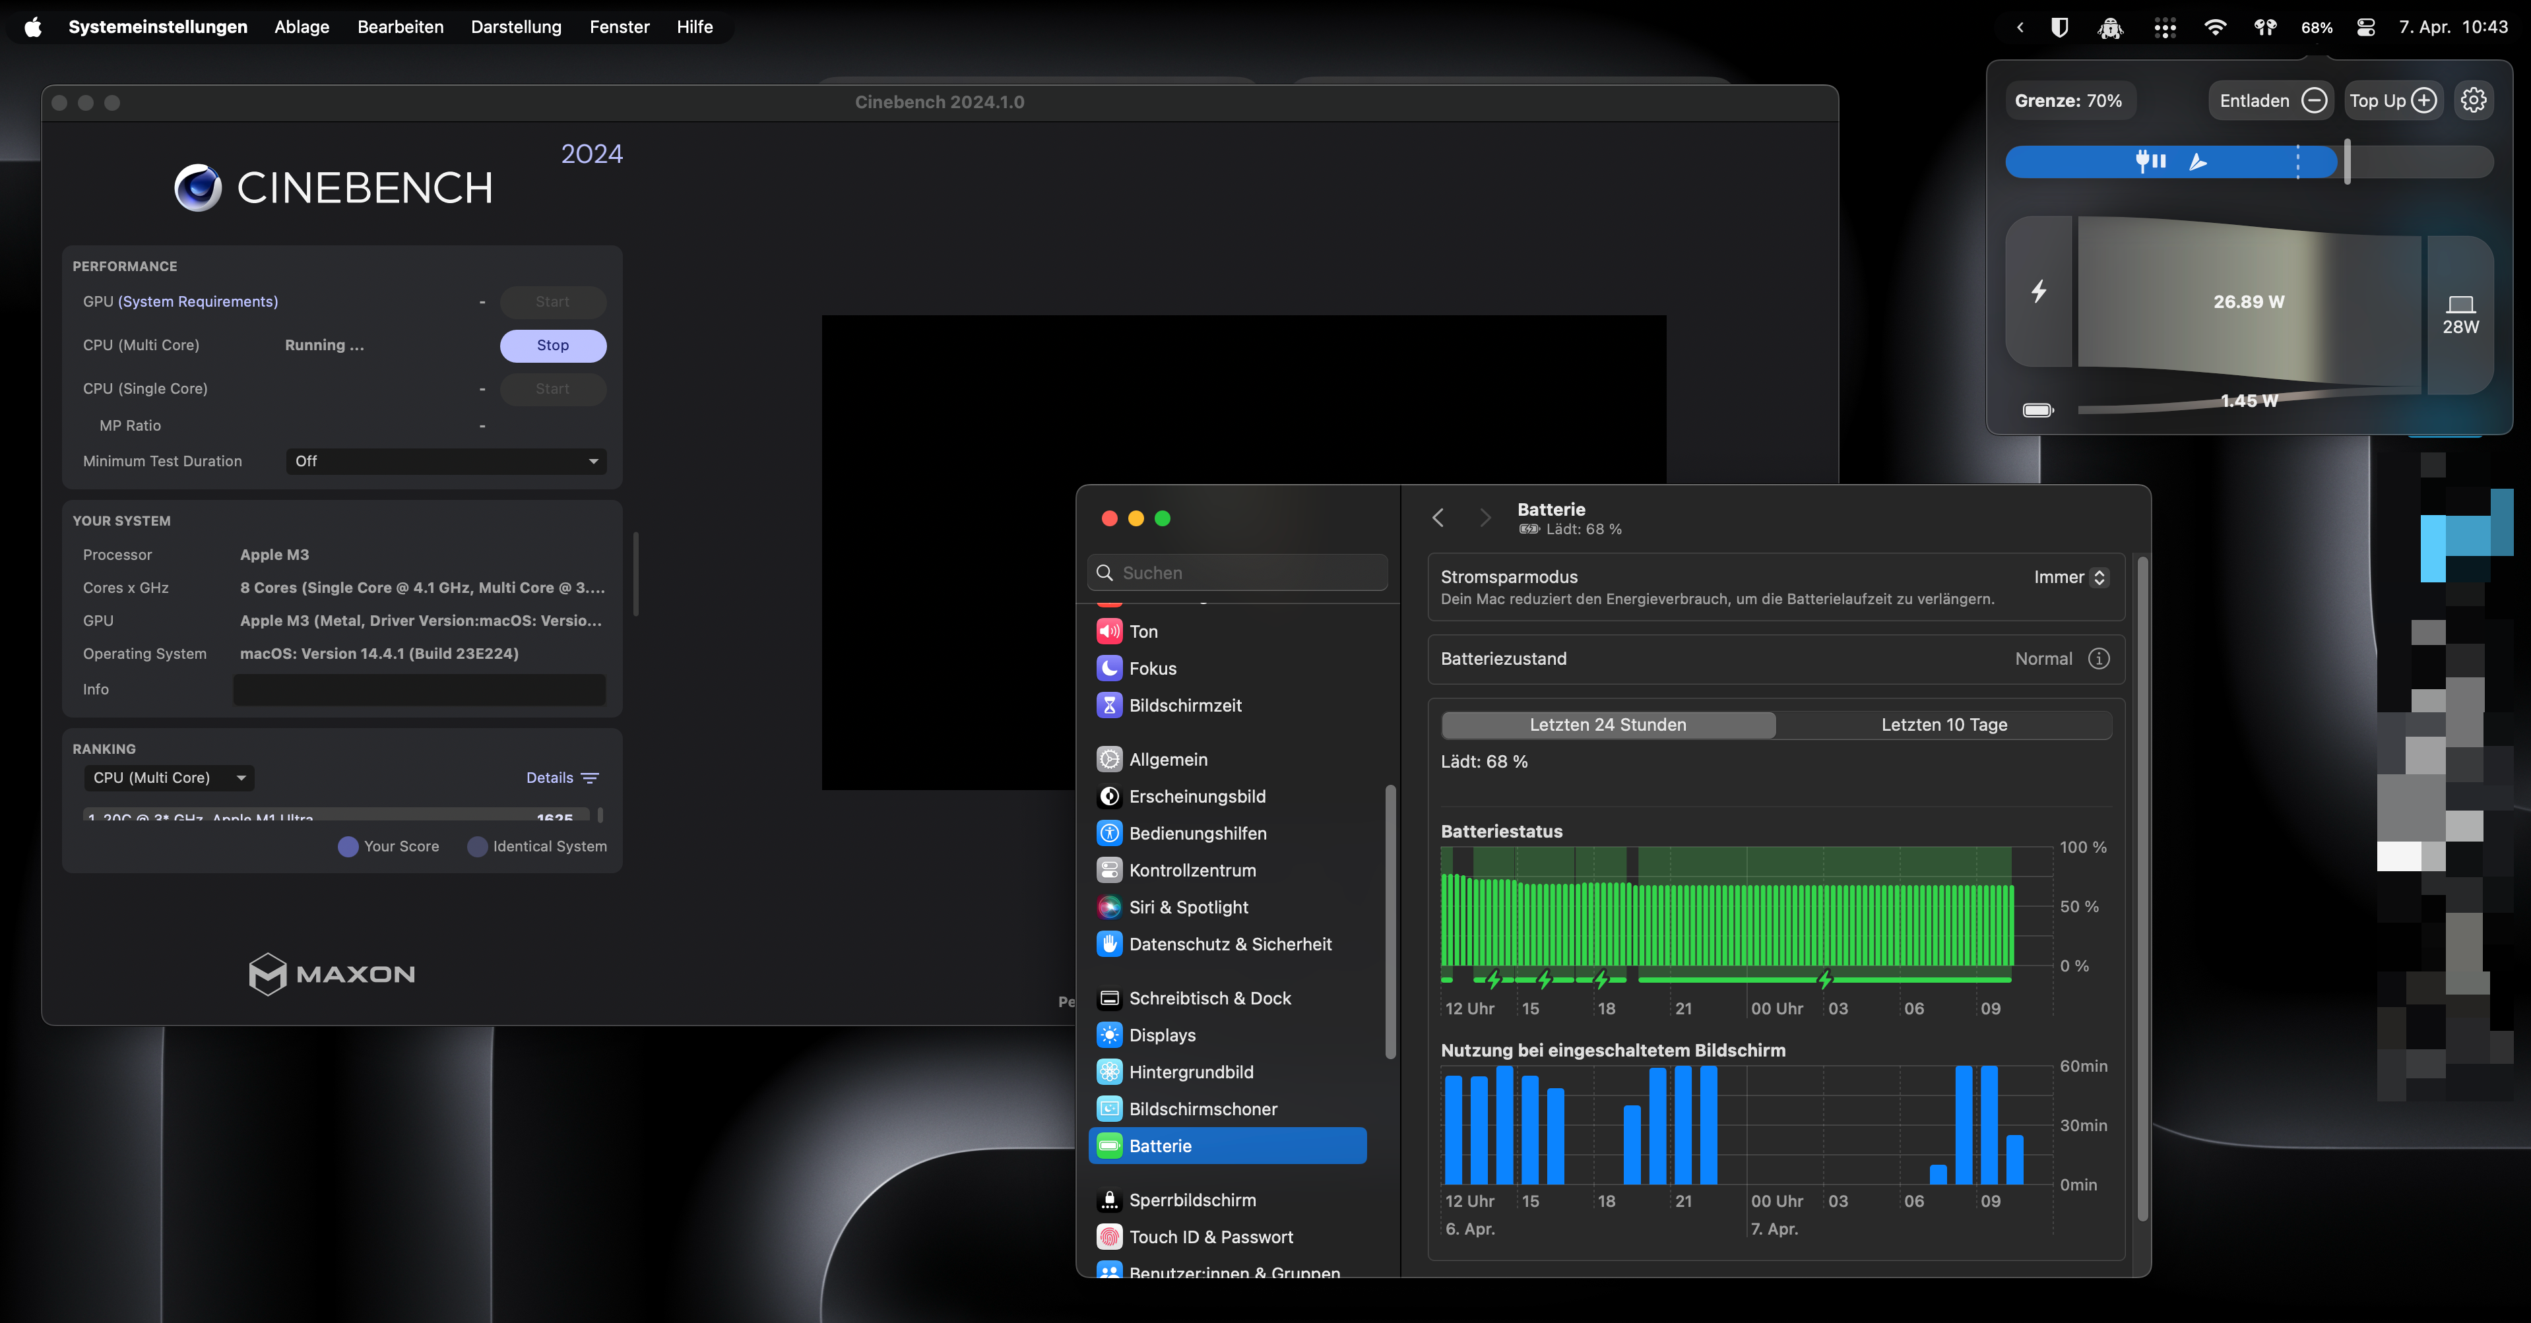Open Touch ID & Passwort settings
This screenshot has width=2531, height=1323.
click(1211, 1237)
